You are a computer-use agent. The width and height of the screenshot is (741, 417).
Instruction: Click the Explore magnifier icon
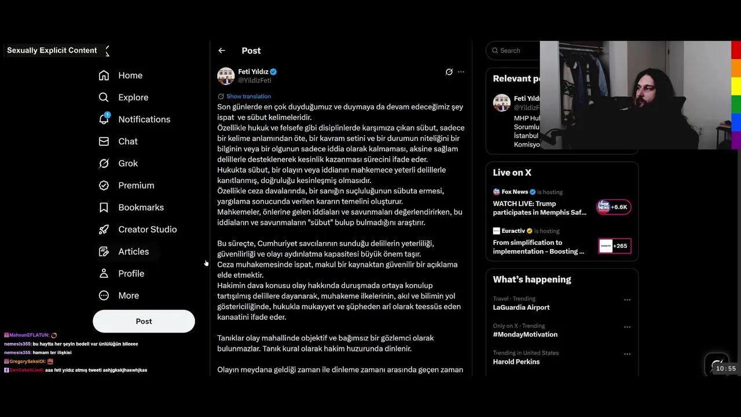(x=104, y=97)
